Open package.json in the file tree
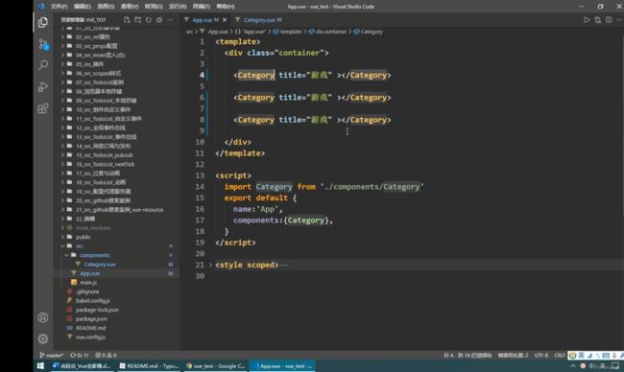 (x=91, y=318)
